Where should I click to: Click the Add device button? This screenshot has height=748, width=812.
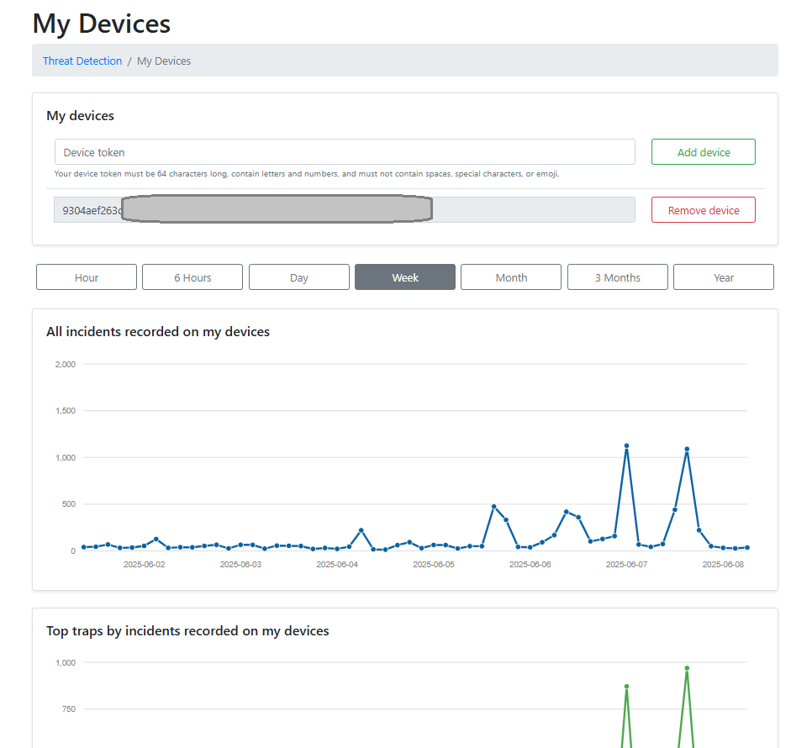click(x=704, y=152)
